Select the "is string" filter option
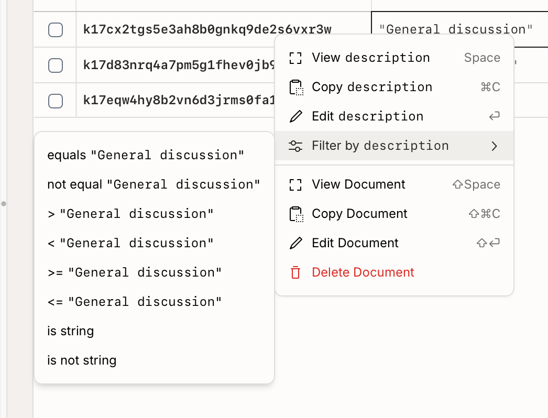This screenshot has width=548, height=418. (x=154, y=331)
